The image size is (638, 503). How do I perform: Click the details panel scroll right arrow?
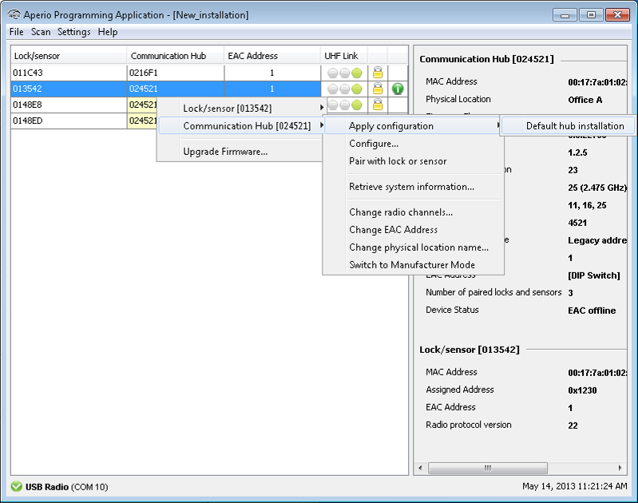[620, 468]
